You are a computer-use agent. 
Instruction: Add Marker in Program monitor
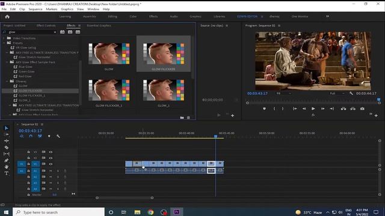click(264, 109)
